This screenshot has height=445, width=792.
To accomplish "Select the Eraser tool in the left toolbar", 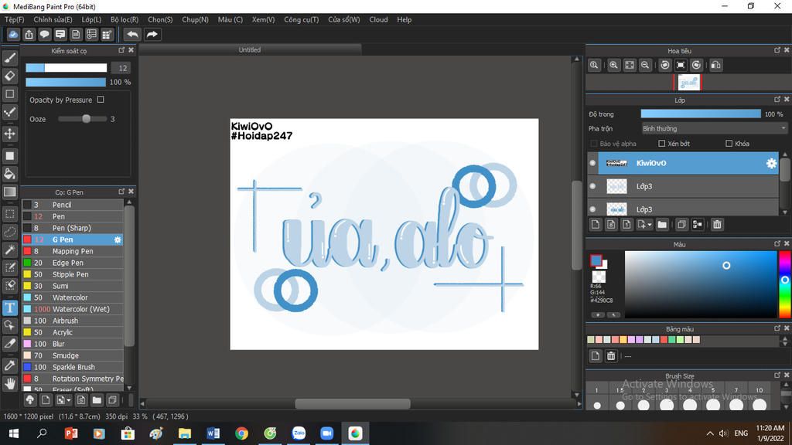I will coord(9,76).
